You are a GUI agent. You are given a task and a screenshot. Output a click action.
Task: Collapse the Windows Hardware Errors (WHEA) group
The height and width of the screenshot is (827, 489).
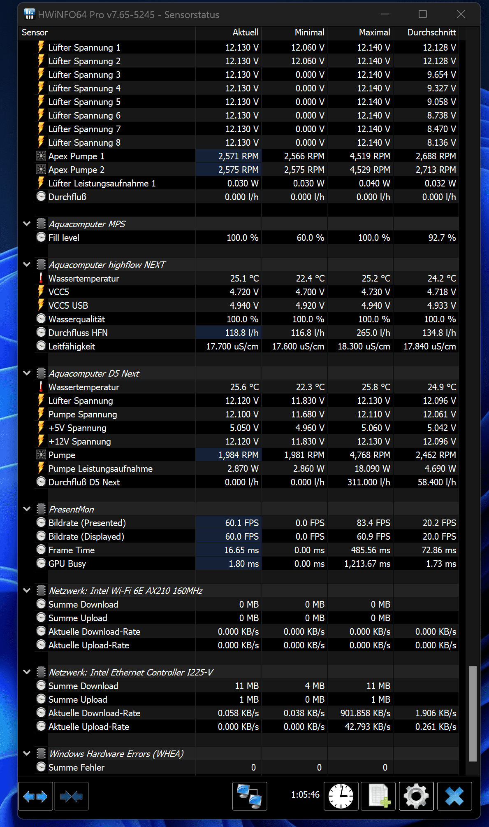[x=27, y=754]
